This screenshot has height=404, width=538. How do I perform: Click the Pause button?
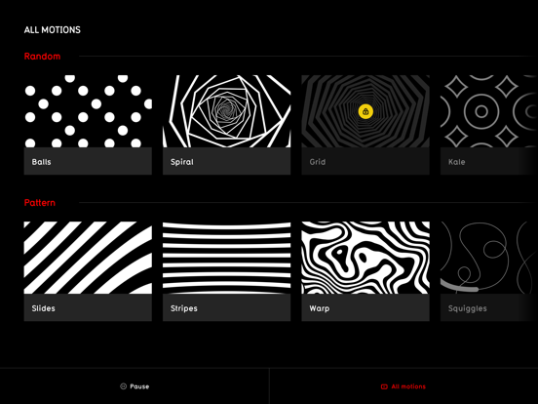[x=134, y=386]
